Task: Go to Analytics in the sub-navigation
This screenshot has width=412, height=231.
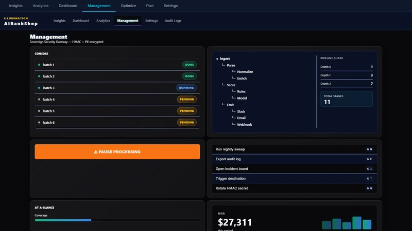Action: (x=104, y=21)
